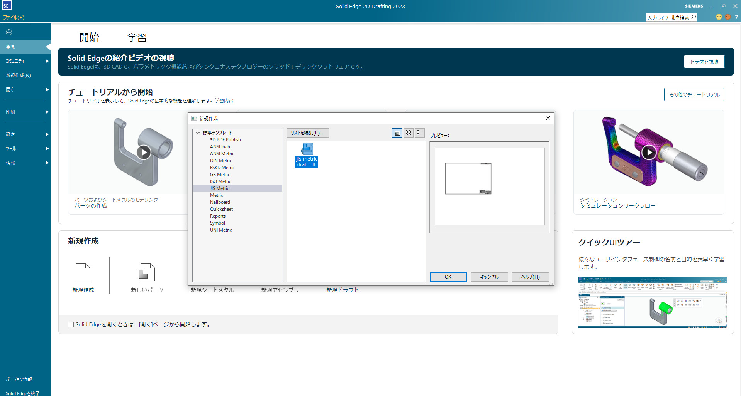Expand the 開く submenu arrow
Screen dimensions: 741x396
click(47, 89)
